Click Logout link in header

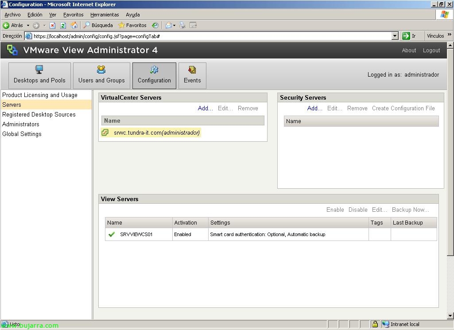point(431,50)
